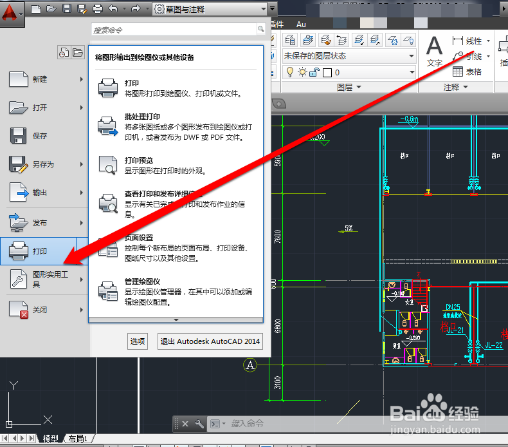Click the 线性 linear dimension tool
This screenshot has height=447, width=508.
click(x=467, y=41)
